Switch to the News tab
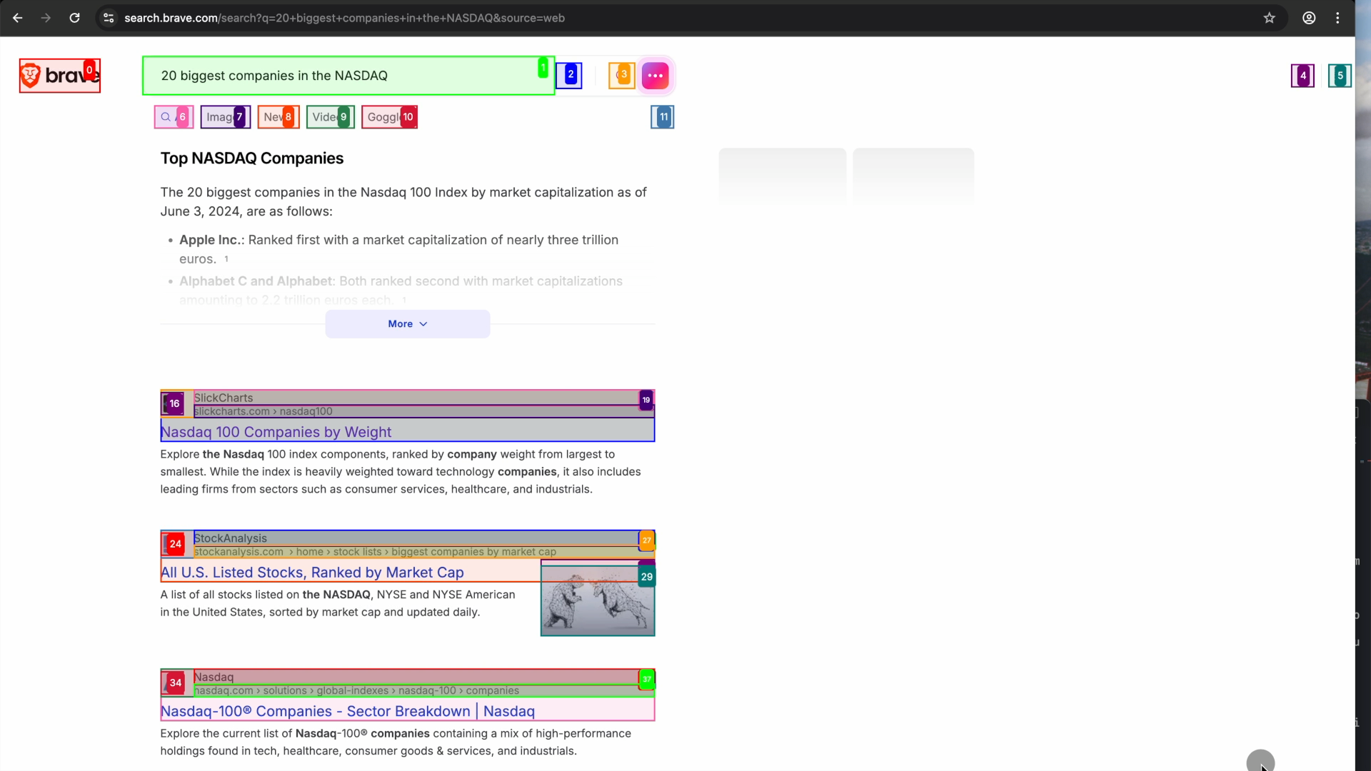The width and height of the screenshot is (1371, 771). [x=278, y=117]
